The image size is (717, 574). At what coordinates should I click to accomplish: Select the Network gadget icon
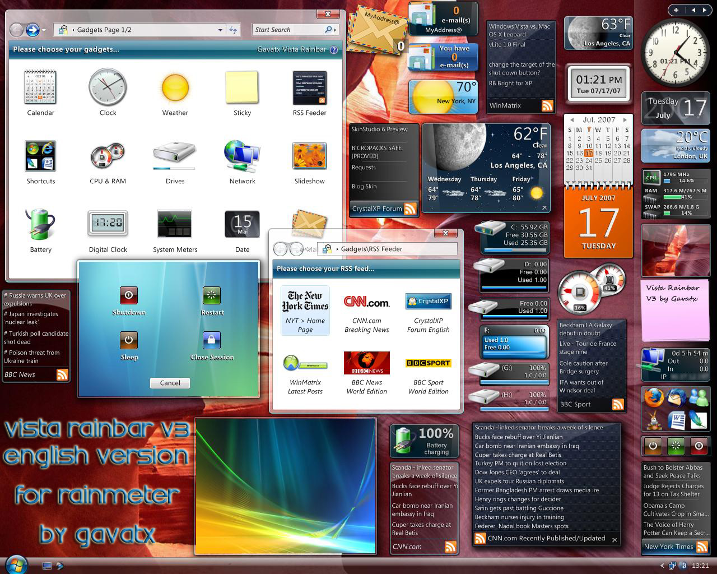pyautogui.click(x=242, y=156)
